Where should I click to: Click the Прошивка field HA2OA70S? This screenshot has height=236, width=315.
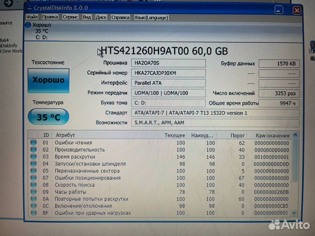tap(168, 63)
